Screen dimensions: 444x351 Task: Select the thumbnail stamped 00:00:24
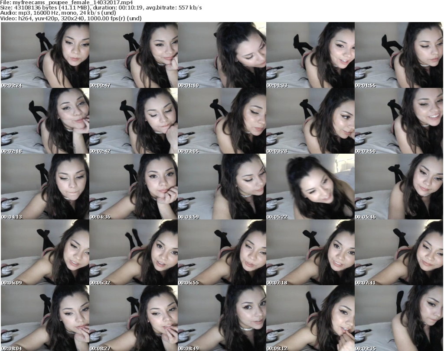coord(45,55)
